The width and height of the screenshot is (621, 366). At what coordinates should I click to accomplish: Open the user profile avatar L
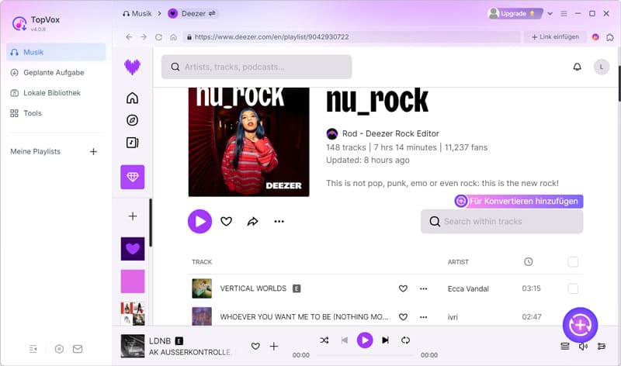(x=601, y=67)
